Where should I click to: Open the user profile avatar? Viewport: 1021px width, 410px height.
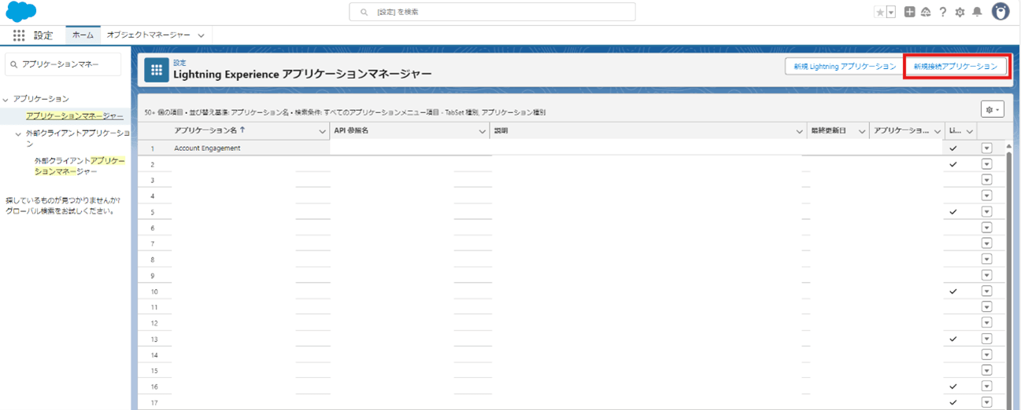1001,12
